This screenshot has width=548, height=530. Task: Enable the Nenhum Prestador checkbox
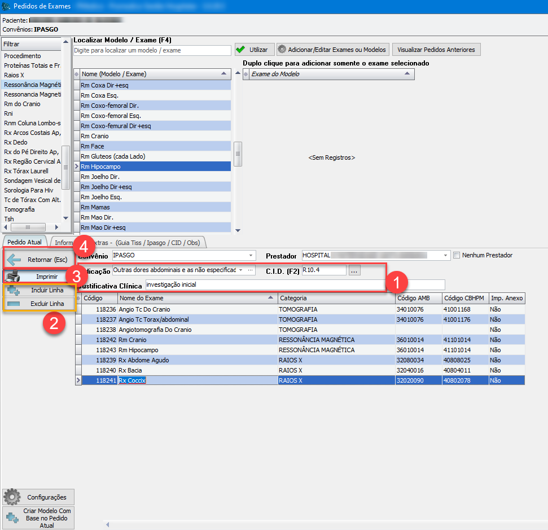pos(457,255)
